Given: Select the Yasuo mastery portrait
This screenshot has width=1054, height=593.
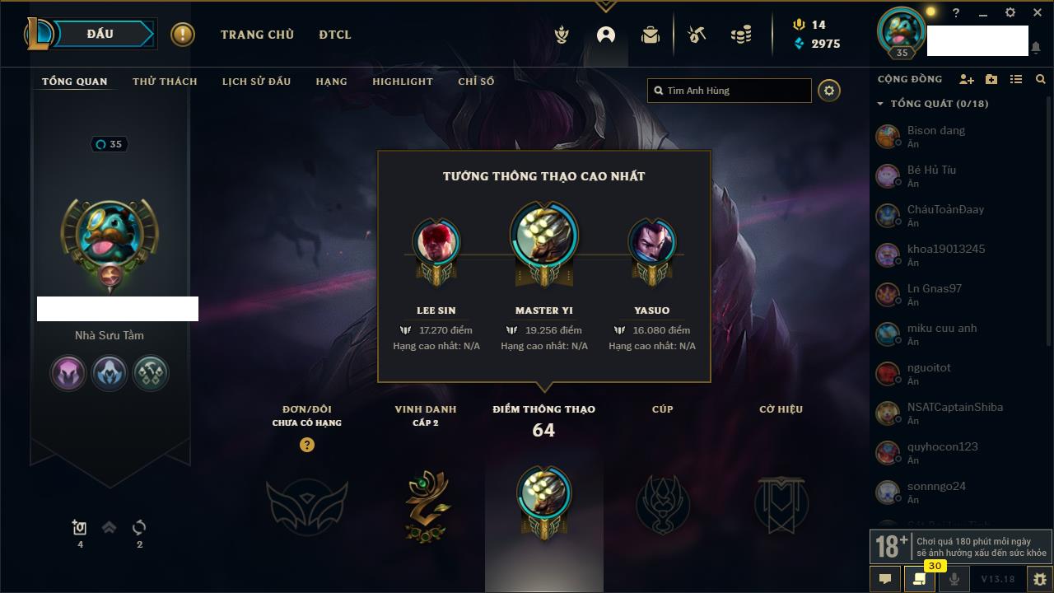Looking at the screenshot, I should coord(652,243).
